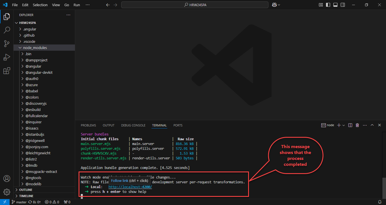Open the Selection menu
The width and height of the screenshot is (386, 205).
click(40, 5)
